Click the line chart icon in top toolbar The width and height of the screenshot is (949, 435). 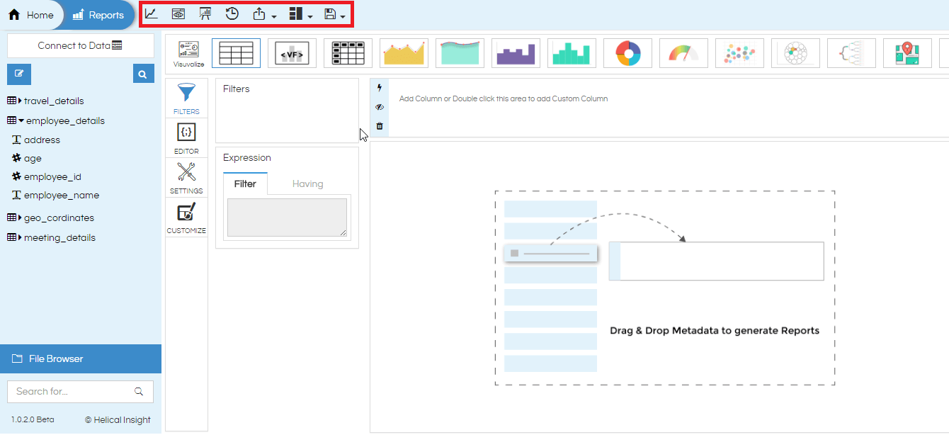[152, 13]
